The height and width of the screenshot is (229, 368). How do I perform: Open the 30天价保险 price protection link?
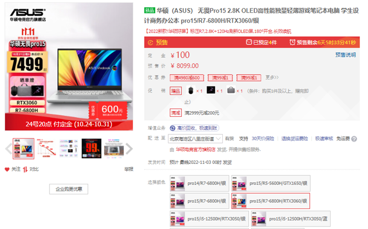263,139
